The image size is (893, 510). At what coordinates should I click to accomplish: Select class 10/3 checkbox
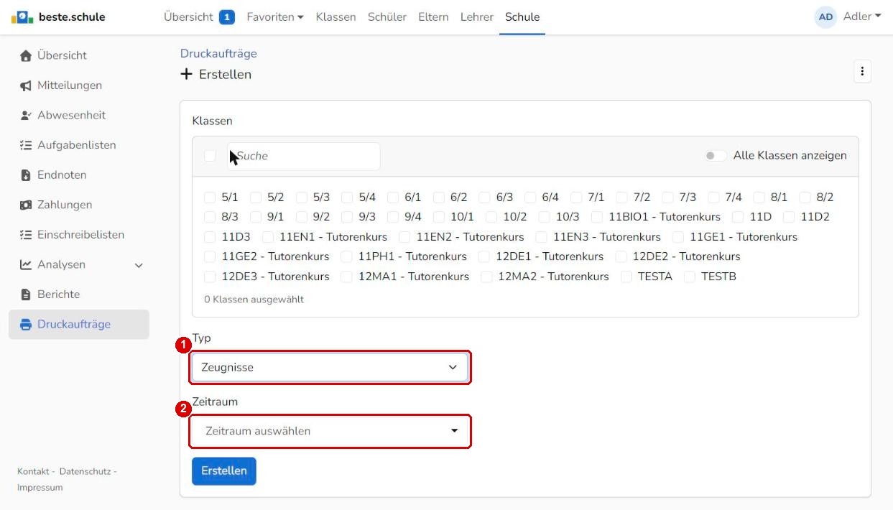click(544, 217)
